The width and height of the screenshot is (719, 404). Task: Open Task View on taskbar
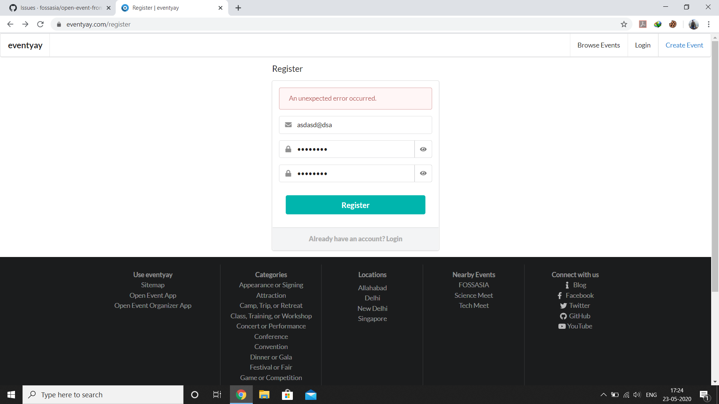click(x=217, y=395)
